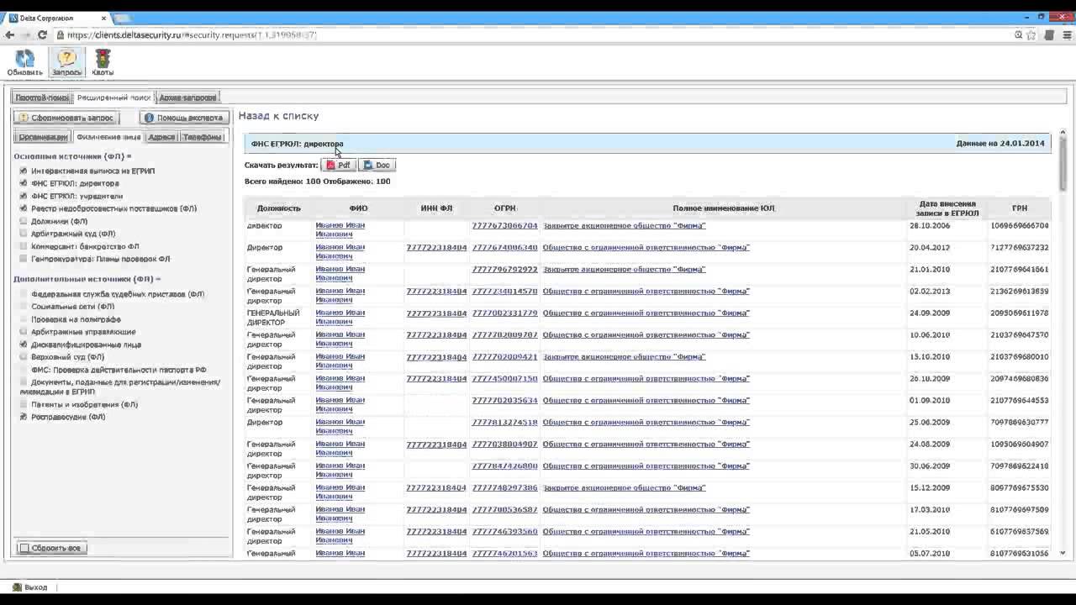The height and width of the screenshot is (605, 1076).
Task: Click scrollbar down arrow of results
Action: point(1063,553)
